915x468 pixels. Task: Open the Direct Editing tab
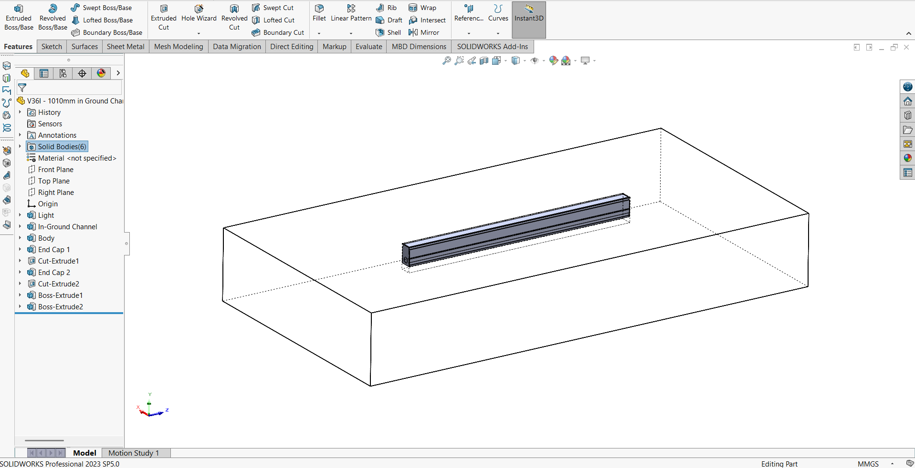(292, 46)
